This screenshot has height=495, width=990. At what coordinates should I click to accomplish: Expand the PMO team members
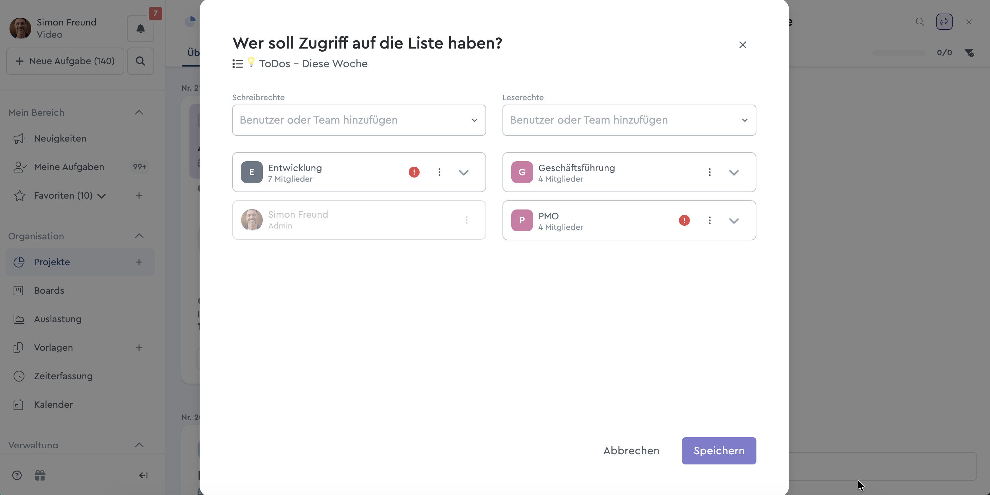click(734, 221)
